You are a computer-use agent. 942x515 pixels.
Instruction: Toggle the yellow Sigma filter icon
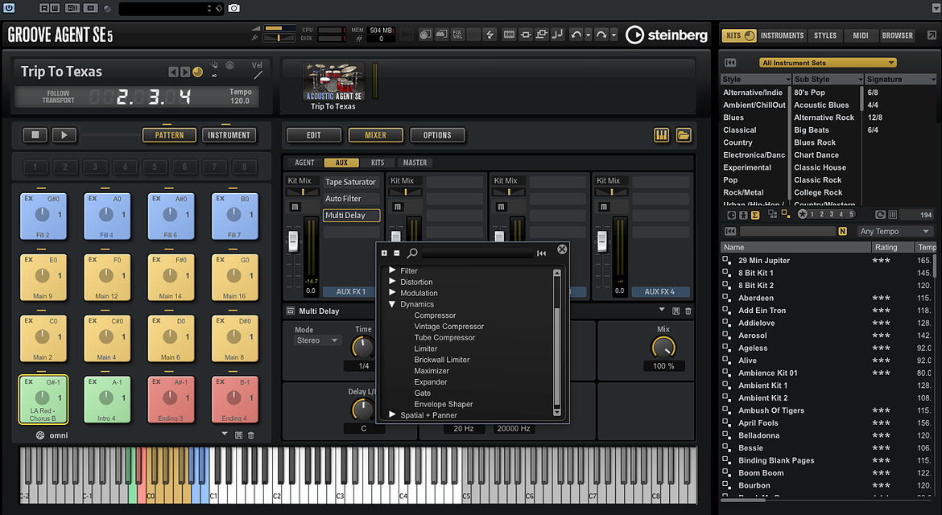pos(755,215)
